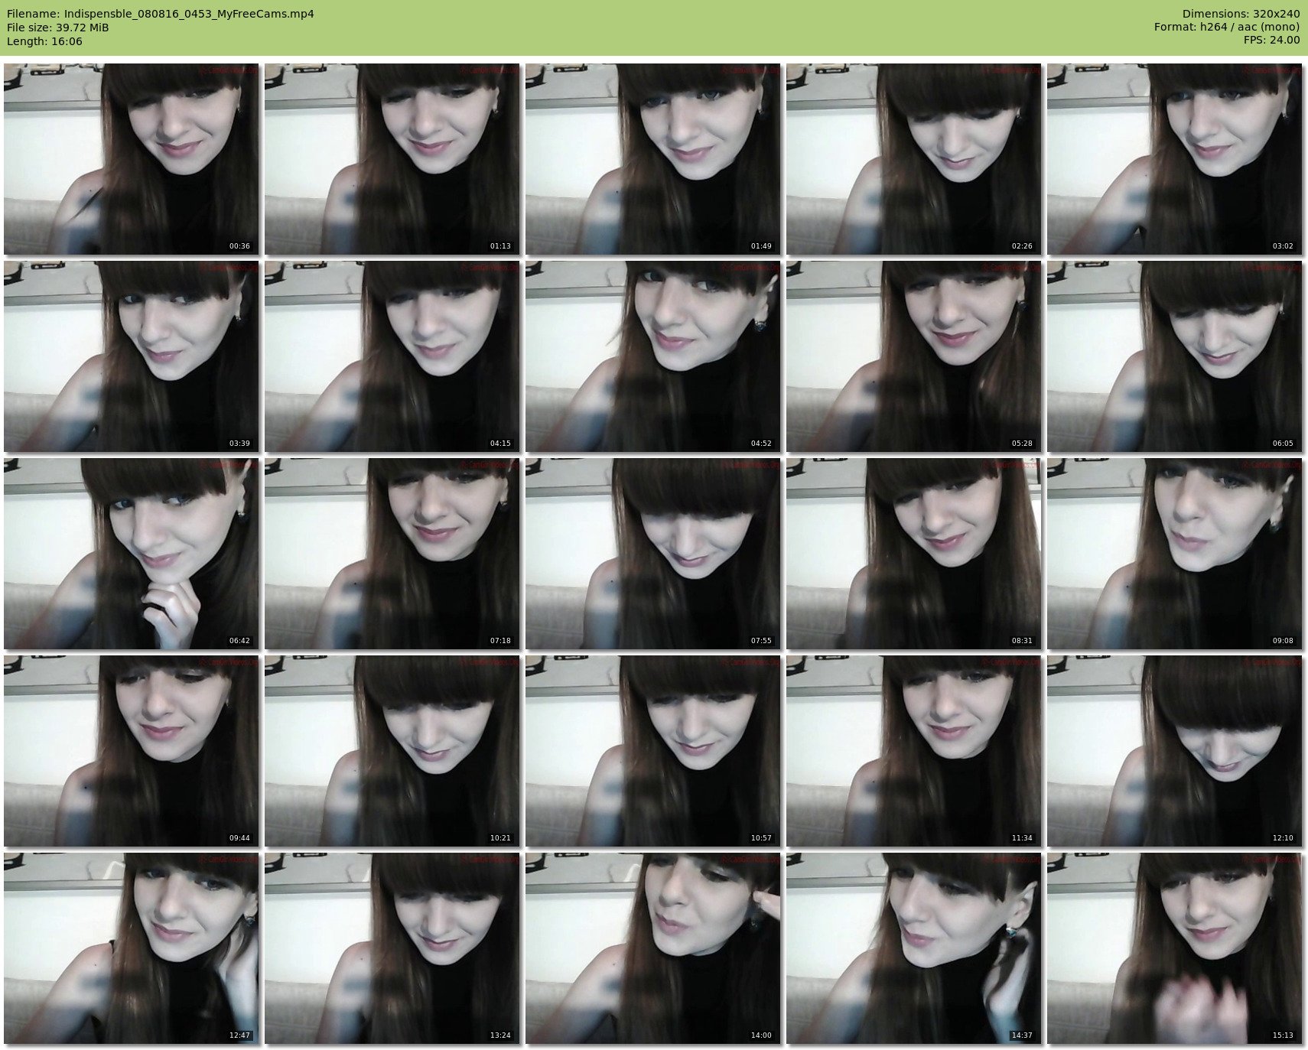The image size is (1308, 1050).
Task: Click the File size 39.72 MiB text
Action: pos(57,28)
